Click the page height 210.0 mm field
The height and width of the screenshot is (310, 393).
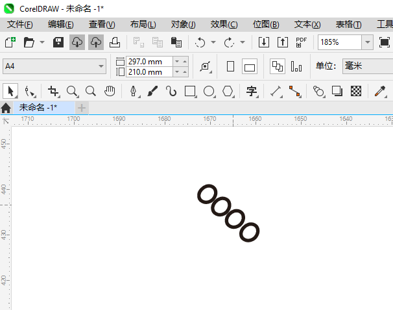(x=149, y=72)
